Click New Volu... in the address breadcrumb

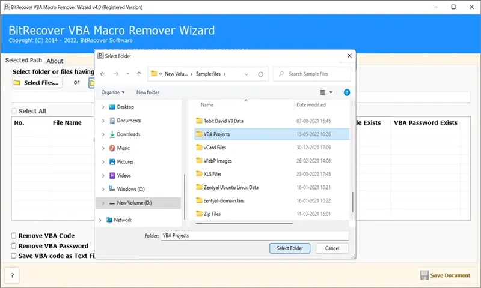176,74
